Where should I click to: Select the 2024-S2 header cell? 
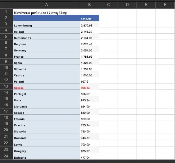tap(89, 18)
